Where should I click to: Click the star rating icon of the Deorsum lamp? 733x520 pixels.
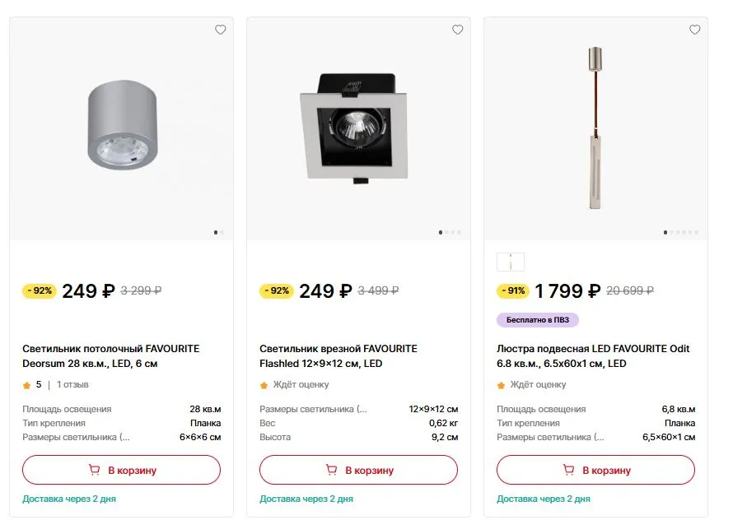pyautogui.click(x=26, y=385)
